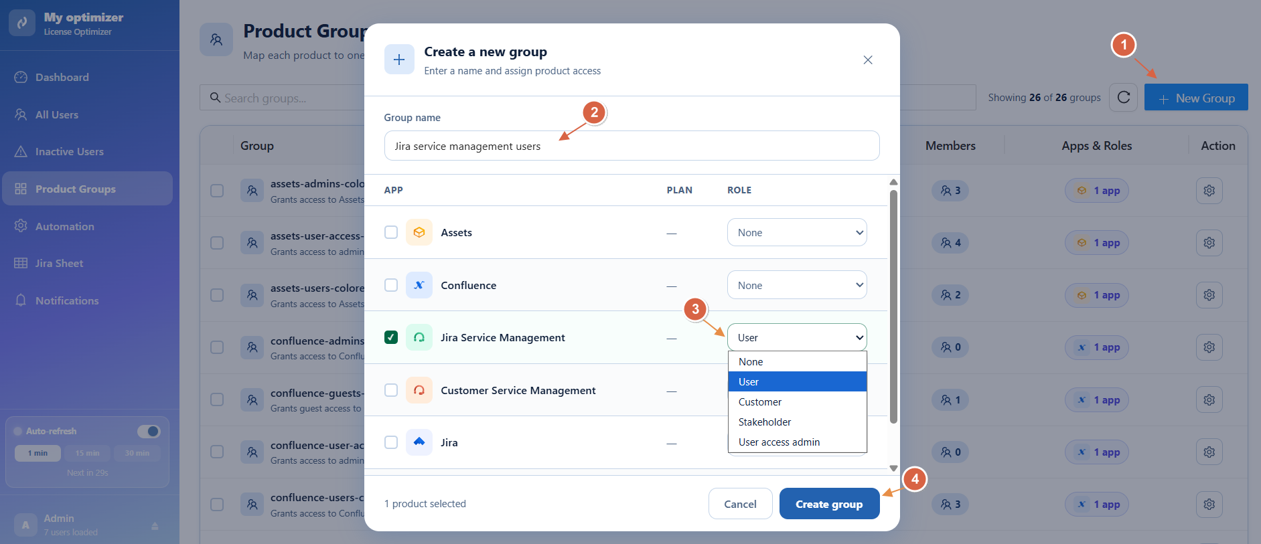Click the My optimizer logo icon
Image resolution: width=1261 pixels, height=544 pixels.
(x=22, y=23)
